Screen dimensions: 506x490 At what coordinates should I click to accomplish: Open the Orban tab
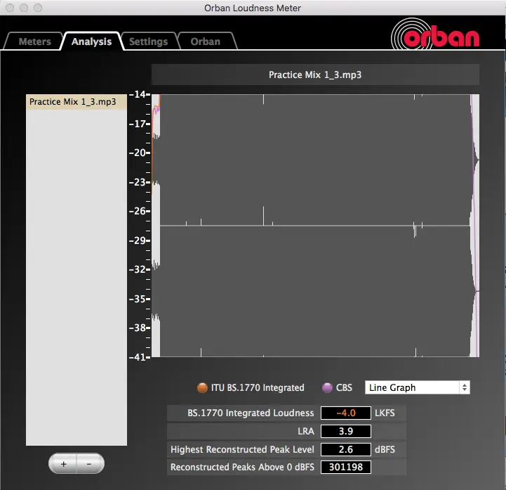coord(205,41)
